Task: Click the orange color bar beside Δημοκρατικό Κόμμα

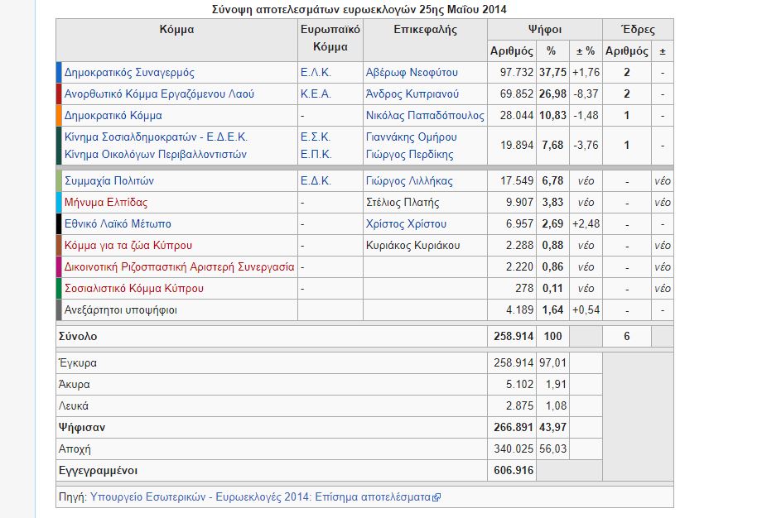Action: point(59,116)
